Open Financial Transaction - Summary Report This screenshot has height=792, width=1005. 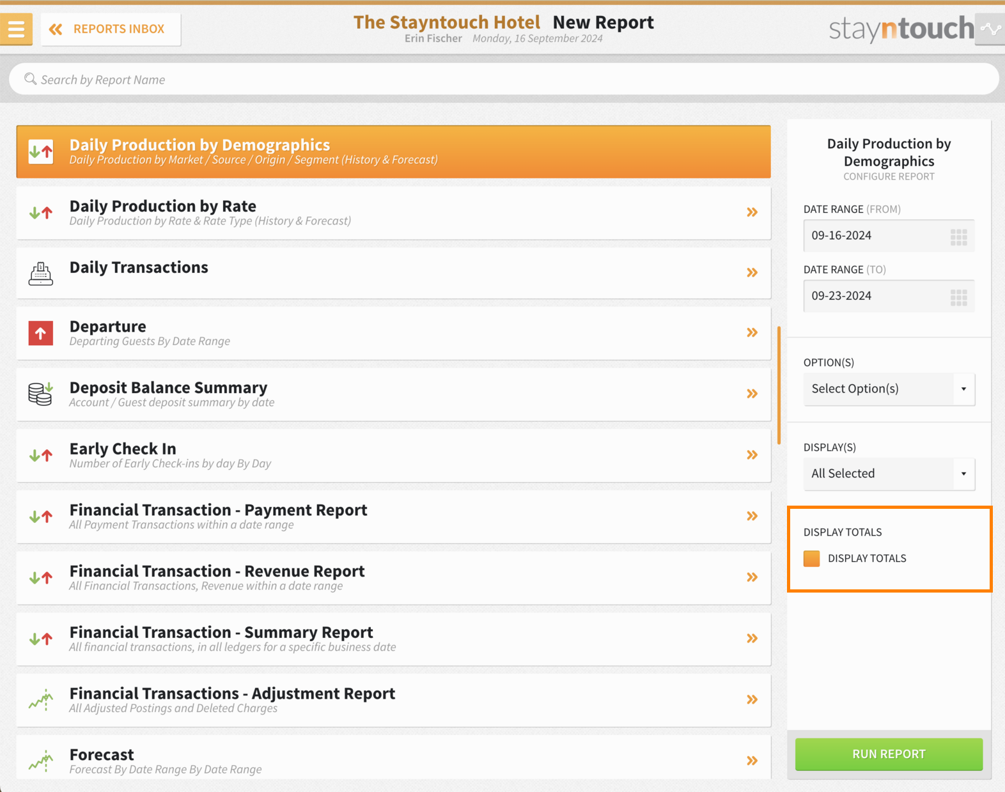393,639
